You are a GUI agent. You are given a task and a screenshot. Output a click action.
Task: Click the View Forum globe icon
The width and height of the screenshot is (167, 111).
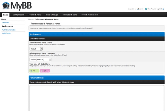(146, 9)
